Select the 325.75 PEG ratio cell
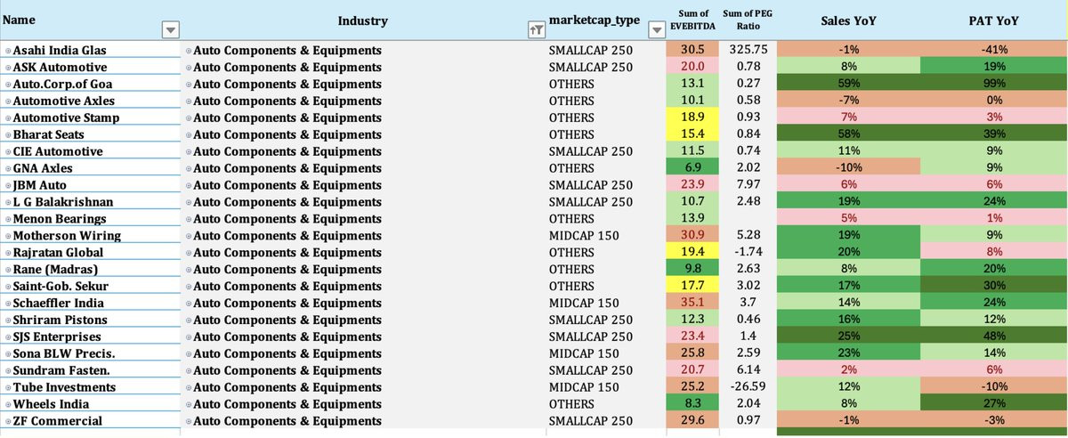Screen dimensions: 1068x438 click(x=748, y=51)
